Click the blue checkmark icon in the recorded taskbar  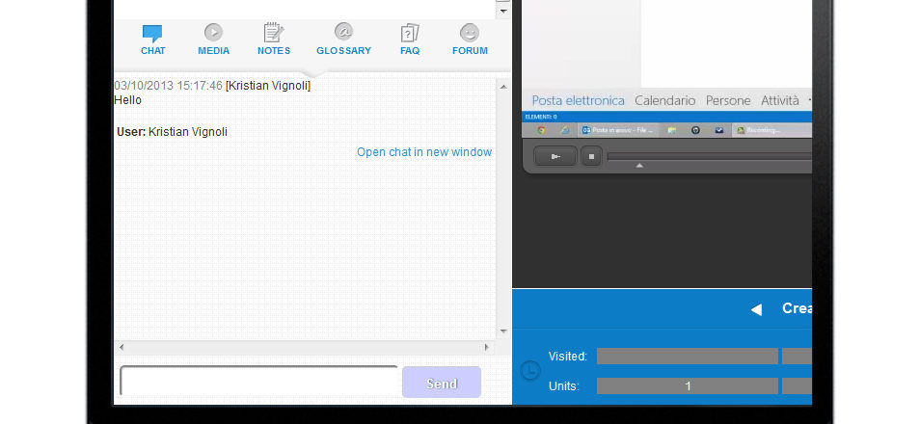point(718,130)
